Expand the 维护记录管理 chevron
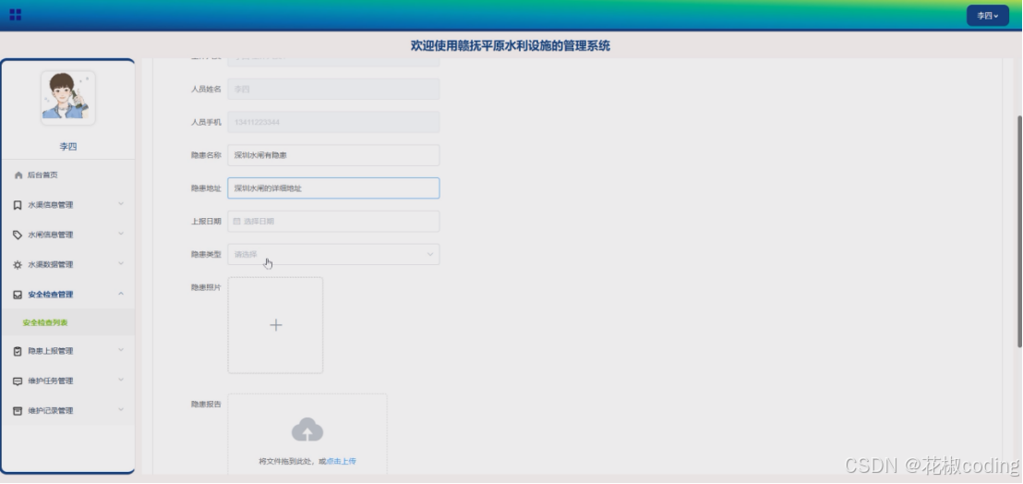The height and width of the screenshot is (484, 1023). (121, 410)
